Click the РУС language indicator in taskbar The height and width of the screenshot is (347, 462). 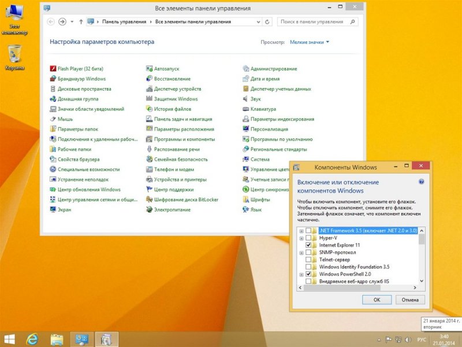[422, 339]
